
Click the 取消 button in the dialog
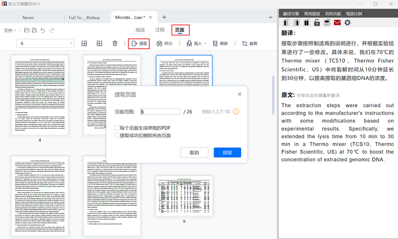194,153
